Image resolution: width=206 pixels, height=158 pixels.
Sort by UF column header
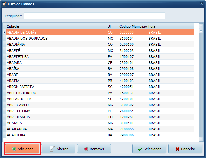coord(112,26)
